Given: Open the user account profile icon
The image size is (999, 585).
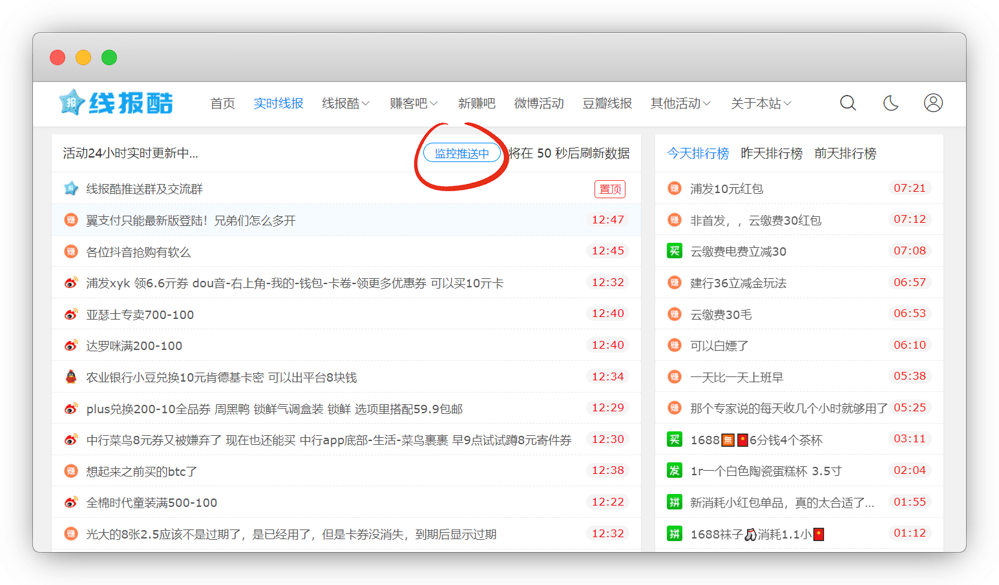Looking at the screenshot, I should point(932,103).
